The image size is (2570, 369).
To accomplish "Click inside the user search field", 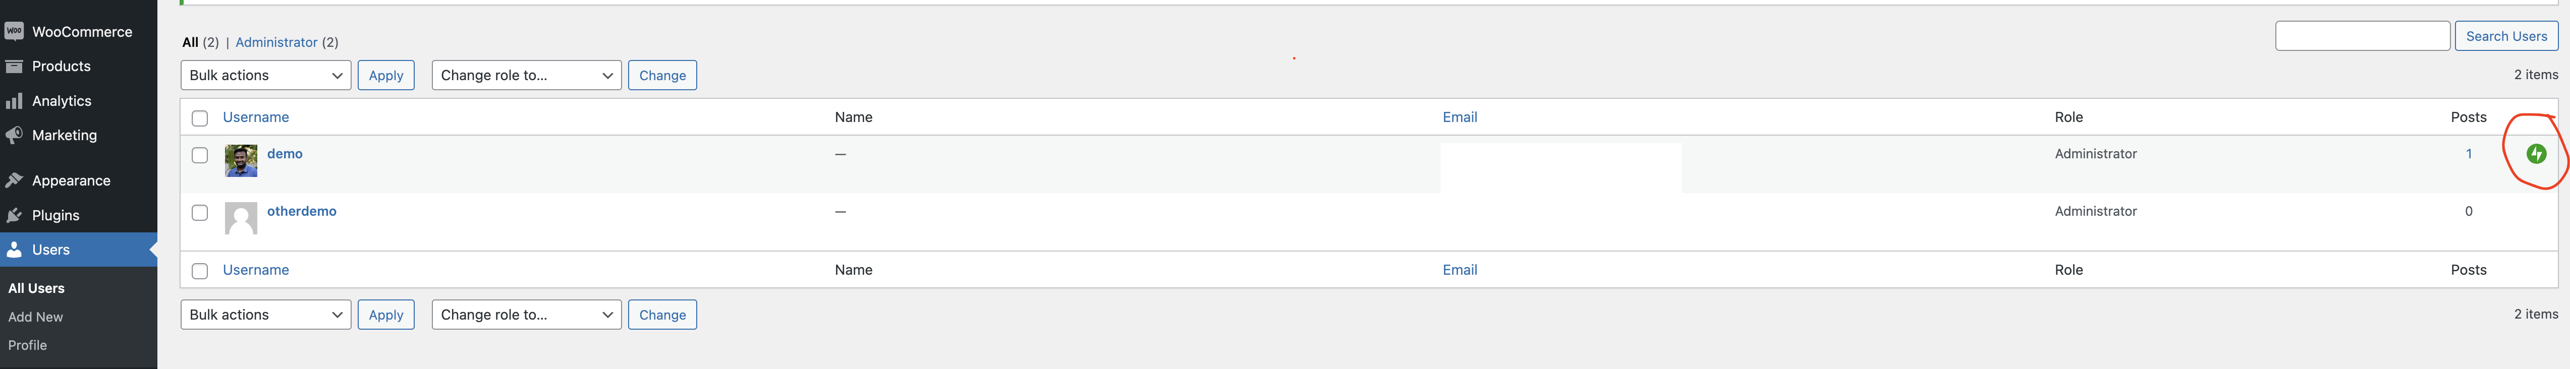I will click(2363, 35).
